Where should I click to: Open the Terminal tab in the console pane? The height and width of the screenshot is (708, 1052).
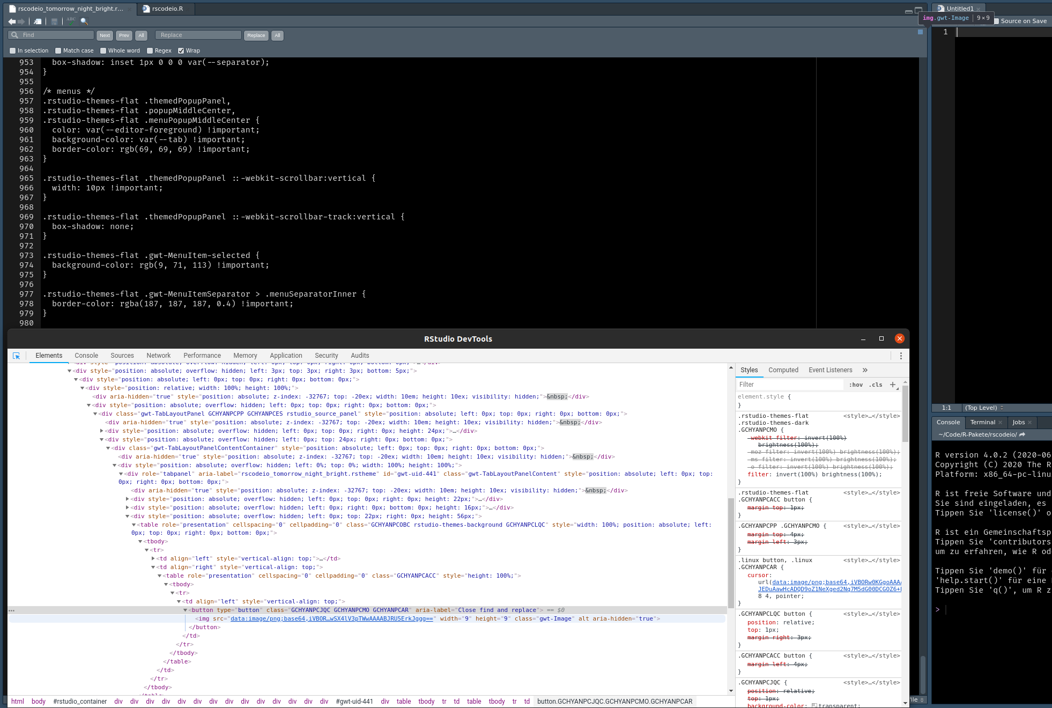[982, 422]
